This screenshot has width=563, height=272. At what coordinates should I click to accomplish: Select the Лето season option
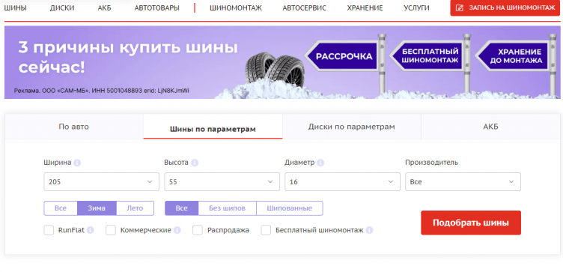tap(135, 208)
